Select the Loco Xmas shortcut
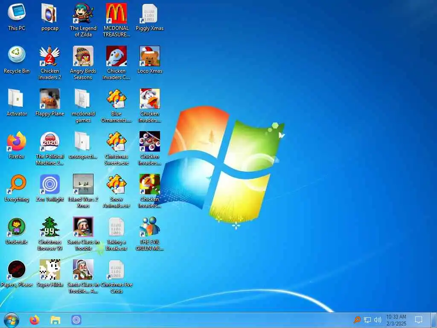 (x=150, y=60)
